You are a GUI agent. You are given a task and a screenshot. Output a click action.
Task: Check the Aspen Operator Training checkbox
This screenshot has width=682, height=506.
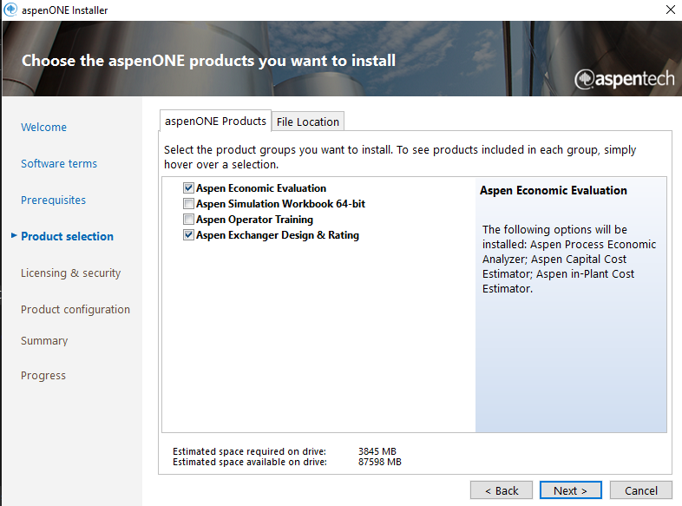pos(188,220)
